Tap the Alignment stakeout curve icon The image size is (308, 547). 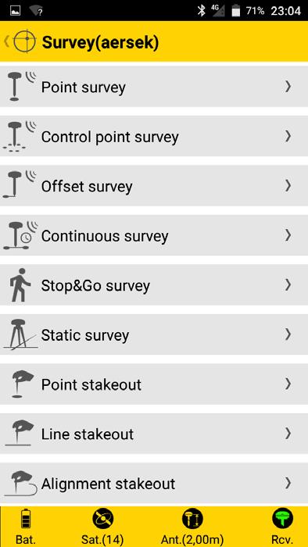tap(21, 483)
